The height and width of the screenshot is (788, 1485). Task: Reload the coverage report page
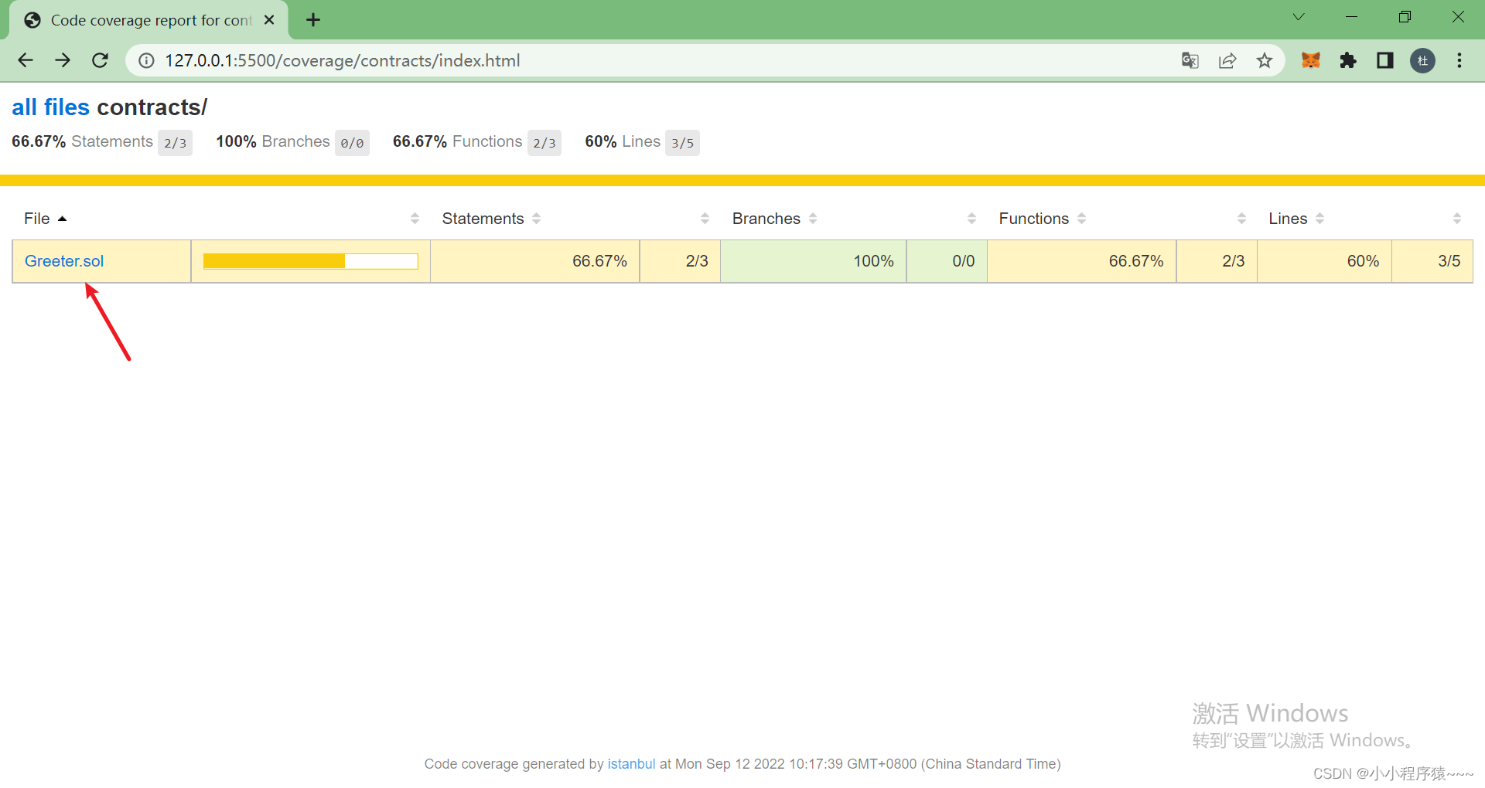(100, 60)
